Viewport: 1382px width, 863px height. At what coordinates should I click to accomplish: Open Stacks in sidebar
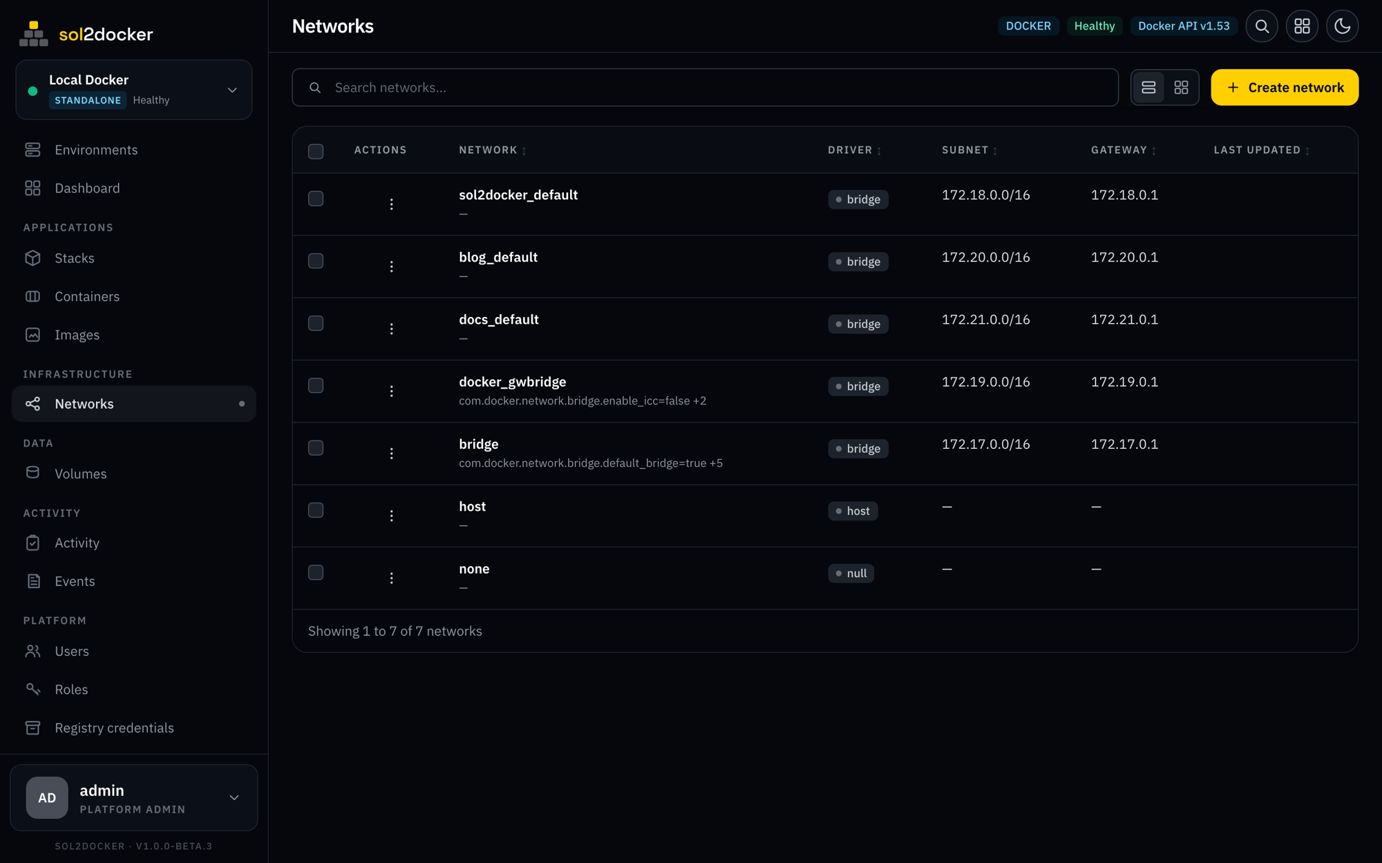click(x=134, y=258)
